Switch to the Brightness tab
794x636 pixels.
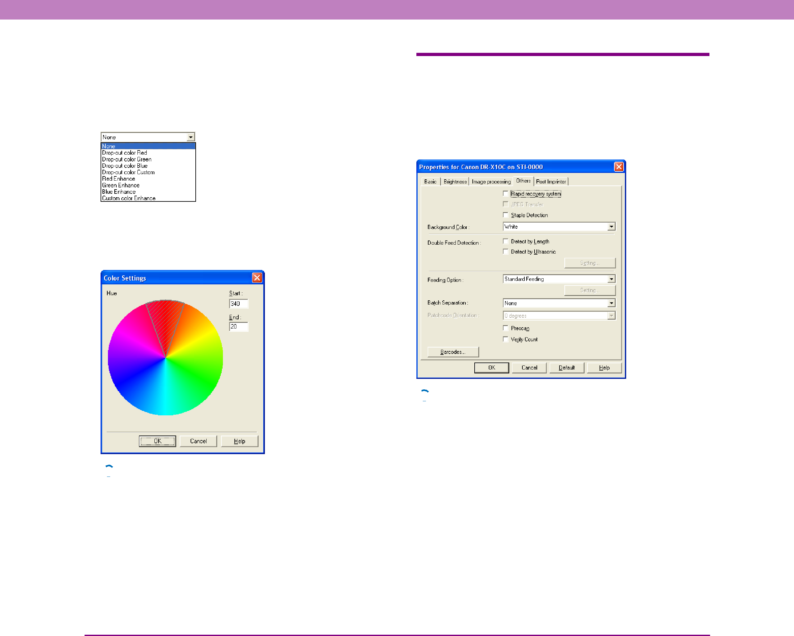click(x=455, y=182)
